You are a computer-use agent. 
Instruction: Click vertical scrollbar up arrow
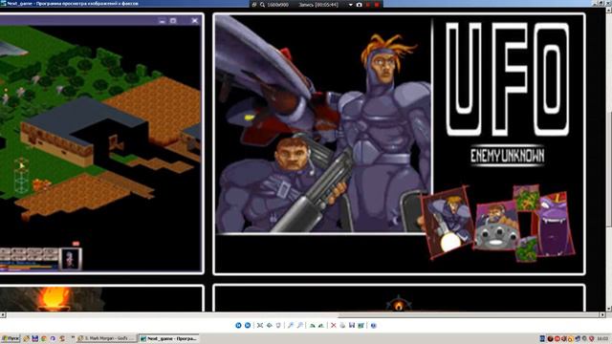pos(609,11)
